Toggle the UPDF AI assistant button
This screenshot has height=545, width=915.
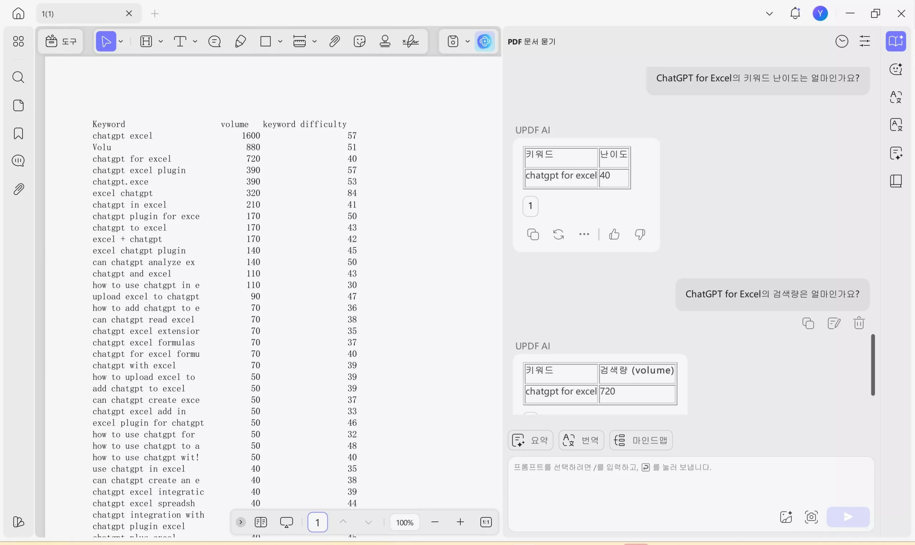pos(485,41)
